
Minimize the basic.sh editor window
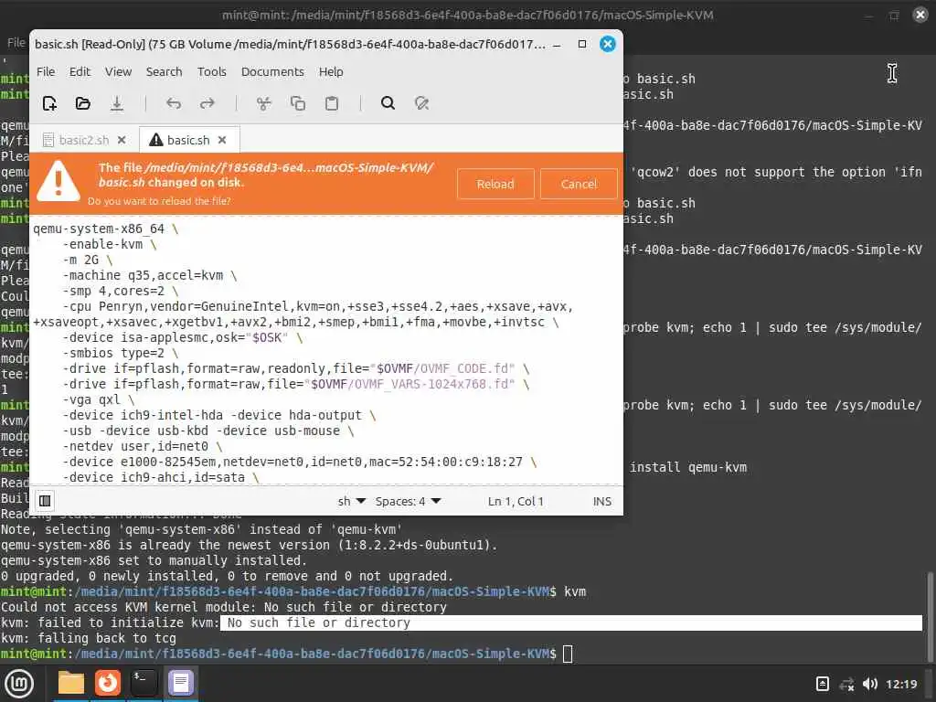click(x=557, y=44)
